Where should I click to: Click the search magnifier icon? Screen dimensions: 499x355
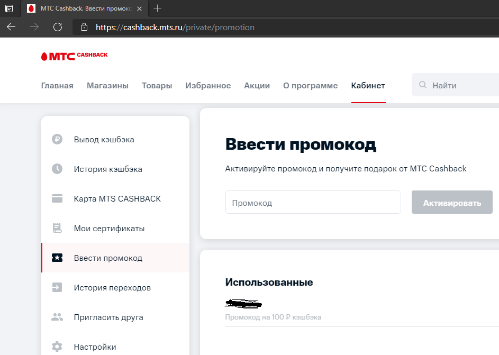click(x=423, y=85)
